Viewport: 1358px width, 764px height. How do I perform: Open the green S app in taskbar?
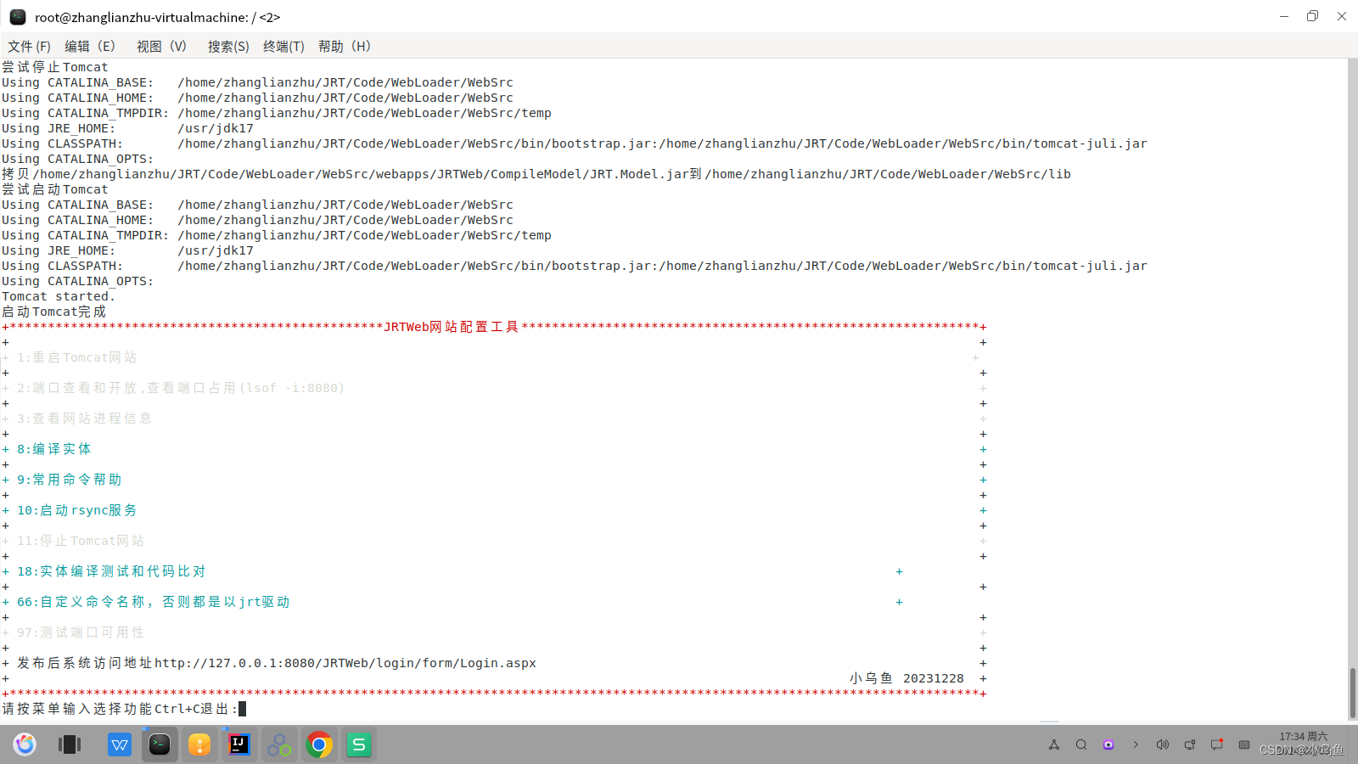359,744
